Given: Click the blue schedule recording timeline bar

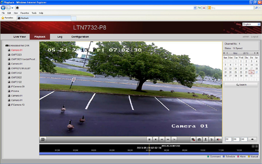Looking at the screenshot, I should tap(149, 154).
